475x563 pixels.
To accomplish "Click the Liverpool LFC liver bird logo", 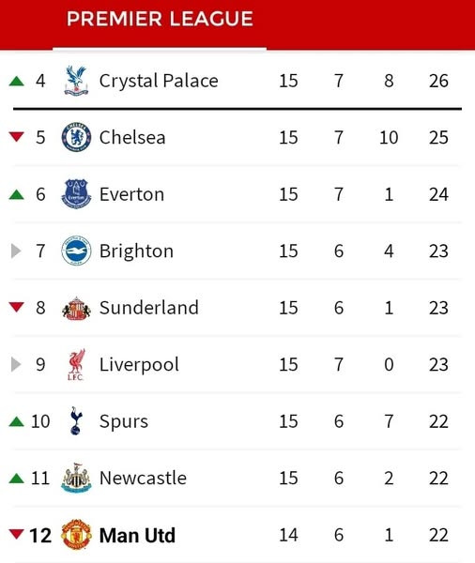I will tap(76, 364).
